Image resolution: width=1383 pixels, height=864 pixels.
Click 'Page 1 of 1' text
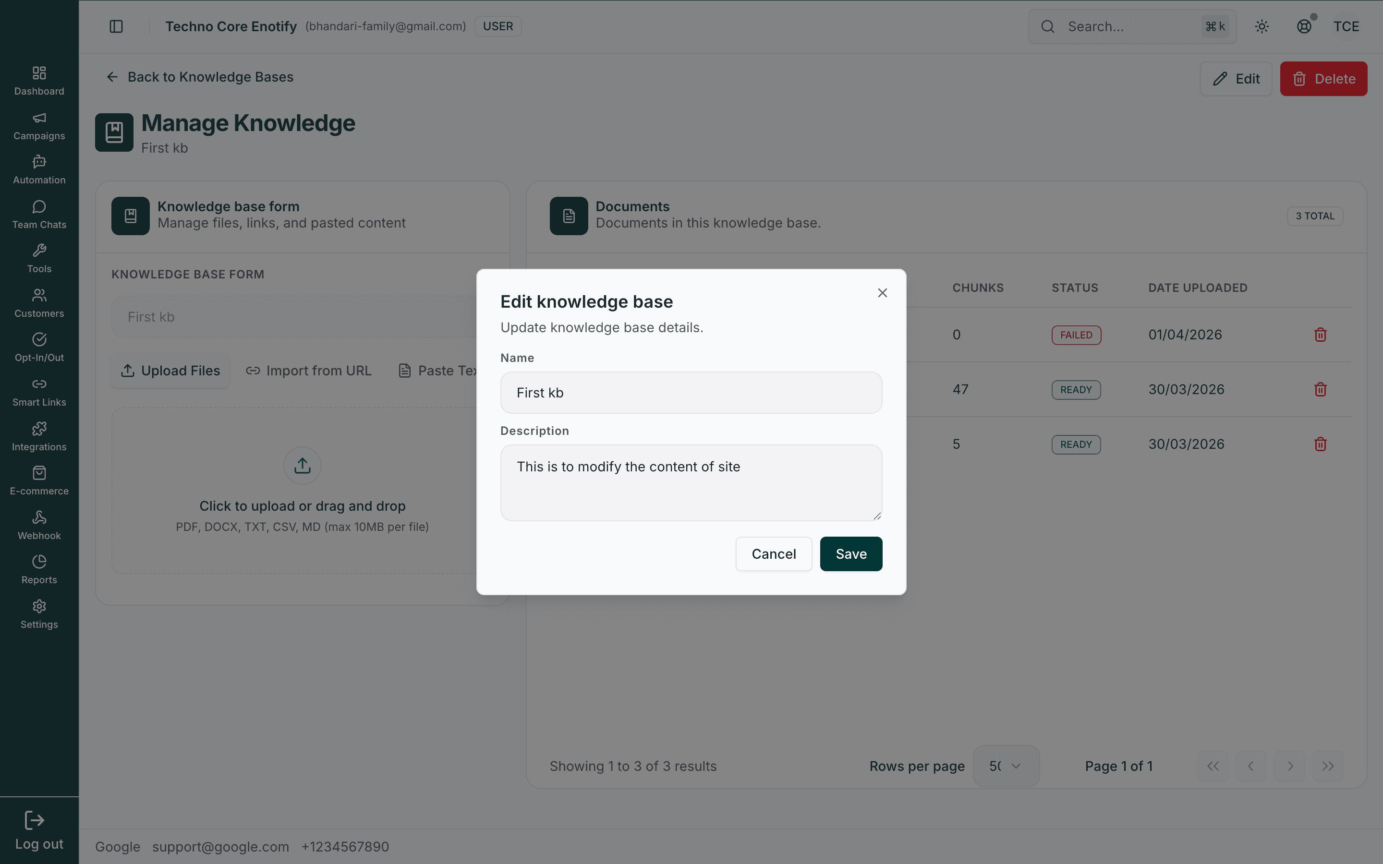click(x=1118, y=766)
